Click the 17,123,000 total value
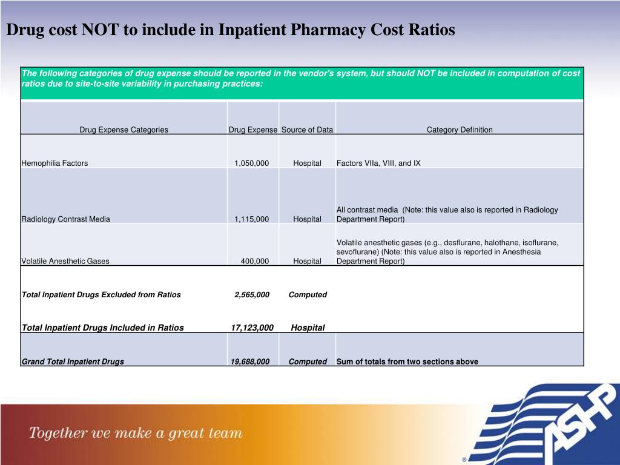 coord(252,328)
